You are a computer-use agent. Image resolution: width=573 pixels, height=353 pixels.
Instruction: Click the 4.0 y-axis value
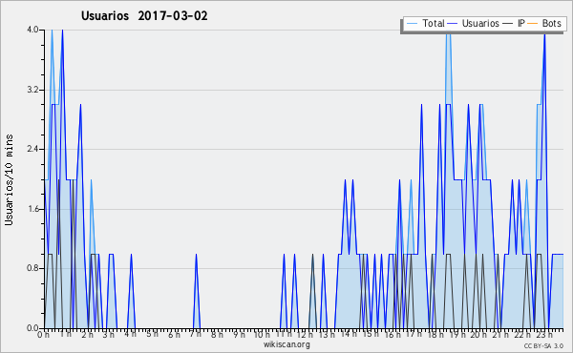pyautogui.click(x=32, y=30)
